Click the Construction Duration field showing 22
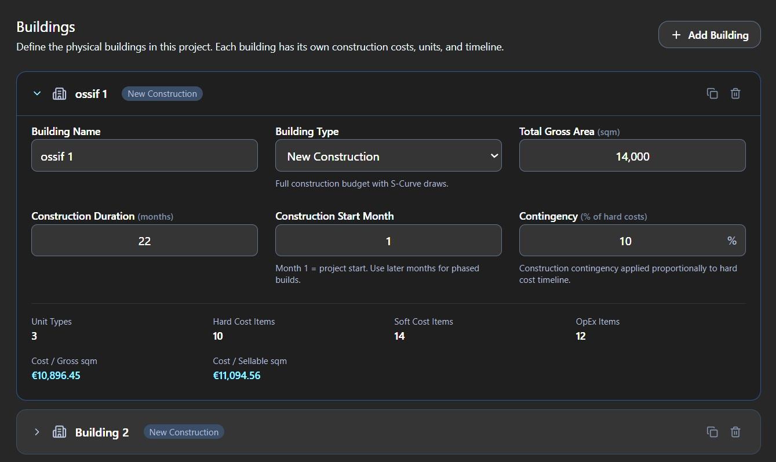The image size is (776, 462). [144, 240]
